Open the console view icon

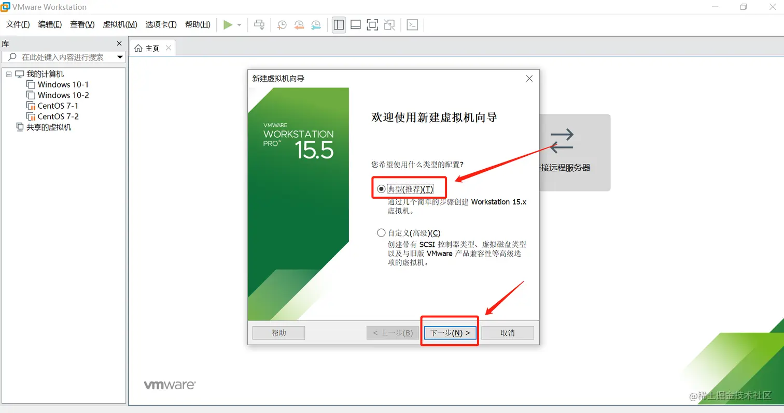tap(412, 24)
